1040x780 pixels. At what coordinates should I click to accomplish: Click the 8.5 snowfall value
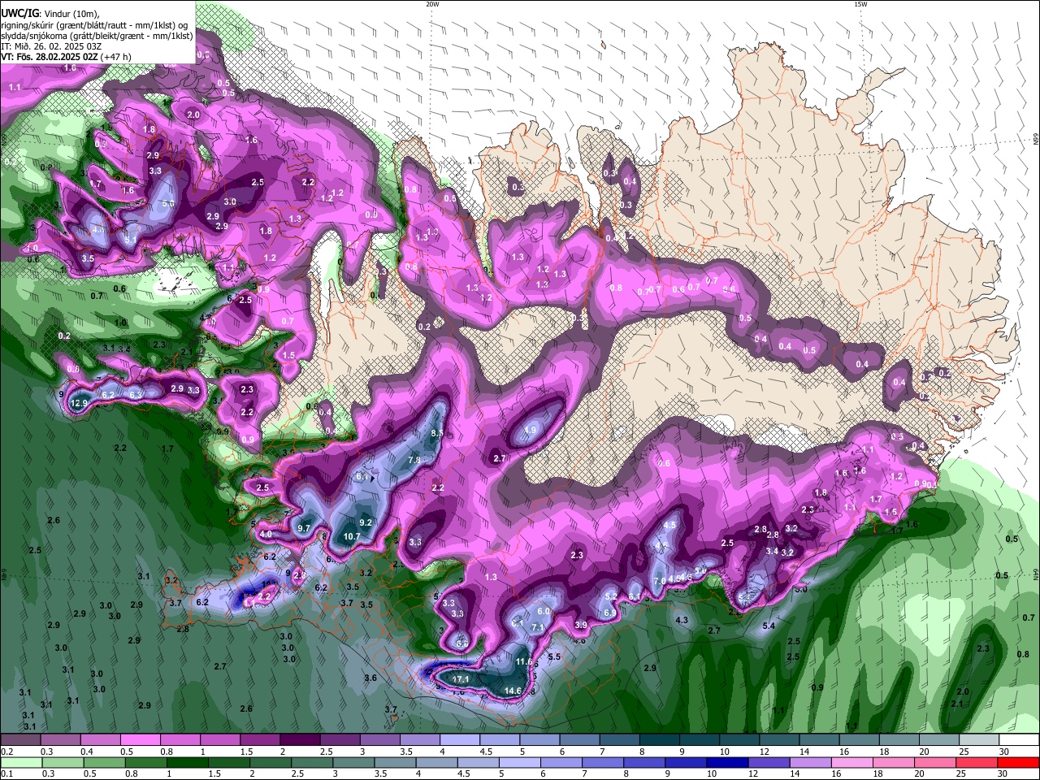(x=437, y=433)
